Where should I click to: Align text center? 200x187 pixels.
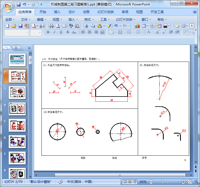pos(89,32)
